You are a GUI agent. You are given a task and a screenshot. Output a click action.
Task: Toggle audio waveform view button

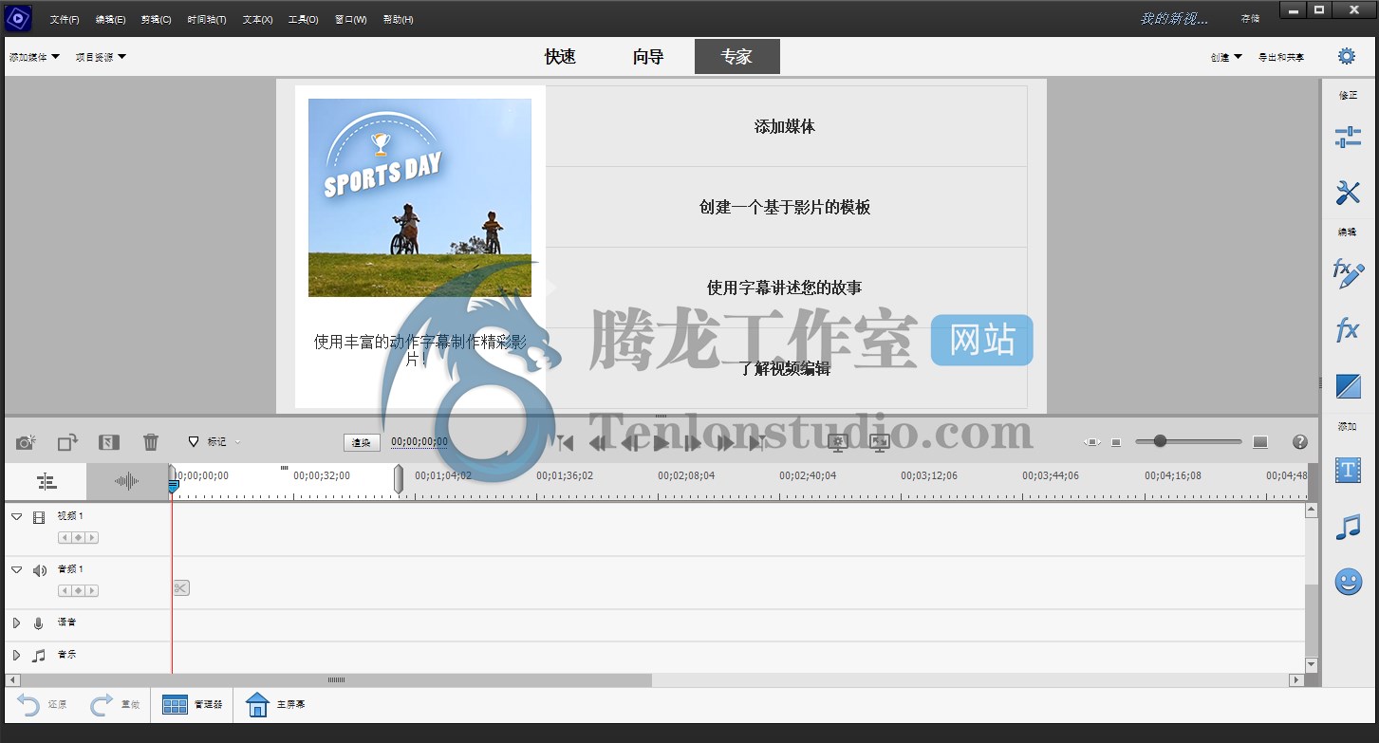pyautogui.click(x=126, y=481)
